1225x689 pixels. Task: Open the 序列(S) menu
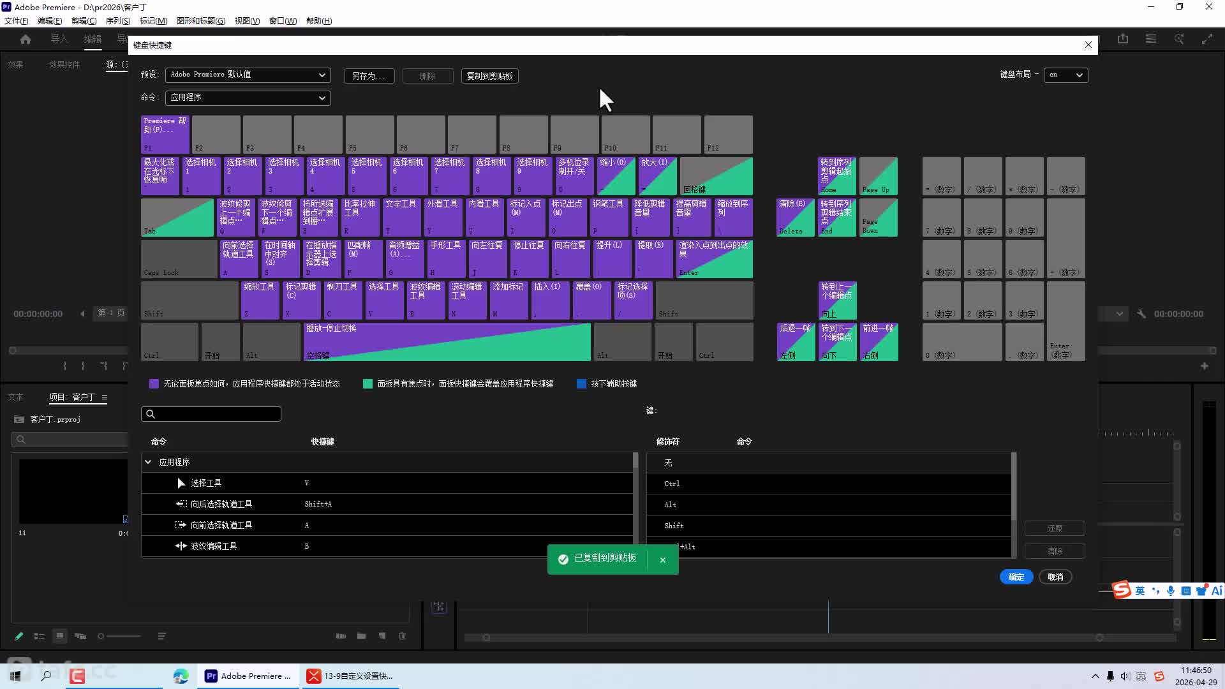click(118, 21)
